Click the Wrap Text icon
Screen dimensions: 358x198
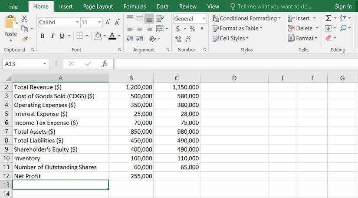click(160, 19)
